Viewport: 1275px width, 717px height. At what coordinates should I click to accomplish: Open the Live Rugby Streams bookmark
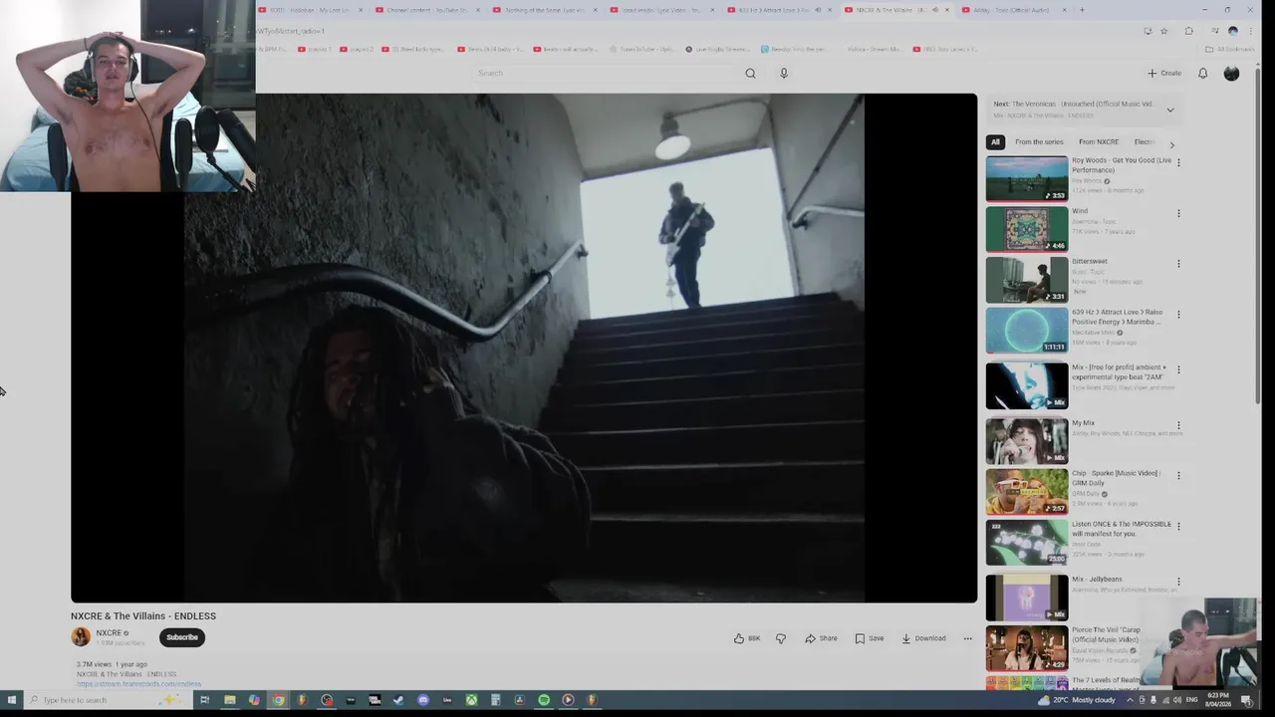click(x=717, y=49)
